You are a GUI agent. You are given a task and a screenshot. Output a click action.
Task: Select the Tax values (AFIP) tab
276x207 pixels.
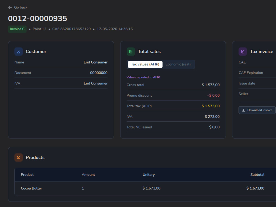(x=145, y=64)
